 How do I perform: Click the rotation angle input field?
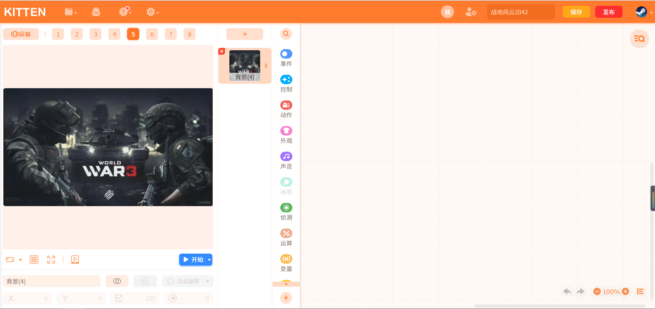[x=189, y=298]
